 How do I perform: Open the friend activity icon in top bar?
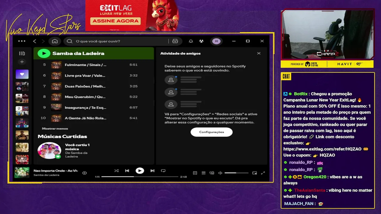point(202,41)
